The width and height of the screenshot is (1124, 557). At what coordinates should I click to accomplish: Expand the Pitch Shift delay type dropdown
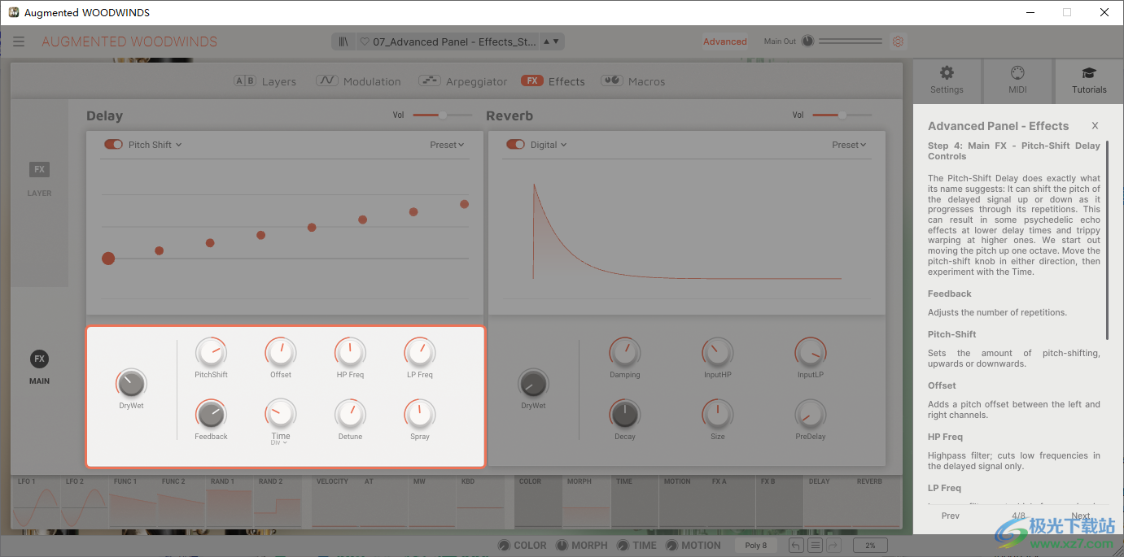(155, 145)
